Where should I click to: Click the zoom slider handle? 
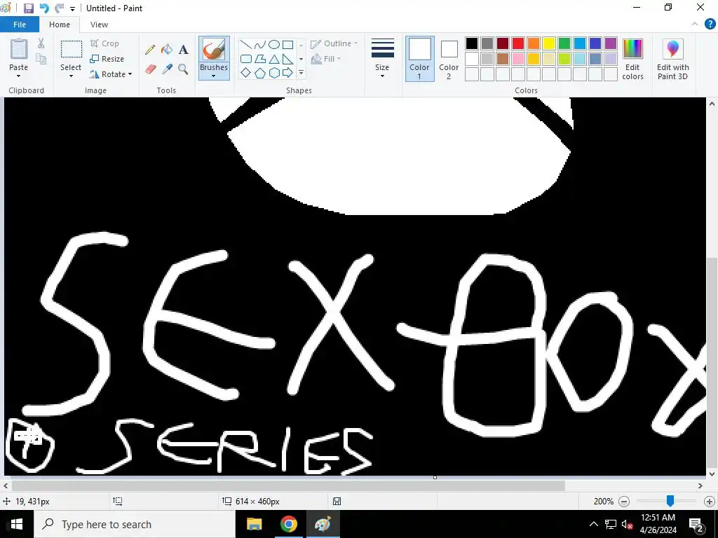click(x=670, y=502)
